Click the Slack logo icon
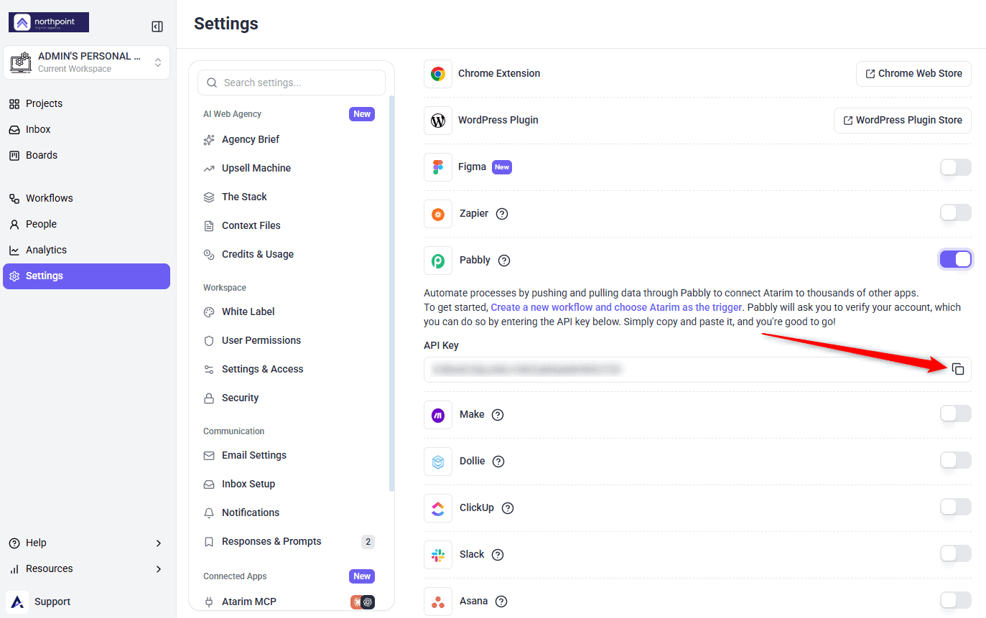Image resolution: width=986 pixels, height=618 pixels. tap(438, 554)
